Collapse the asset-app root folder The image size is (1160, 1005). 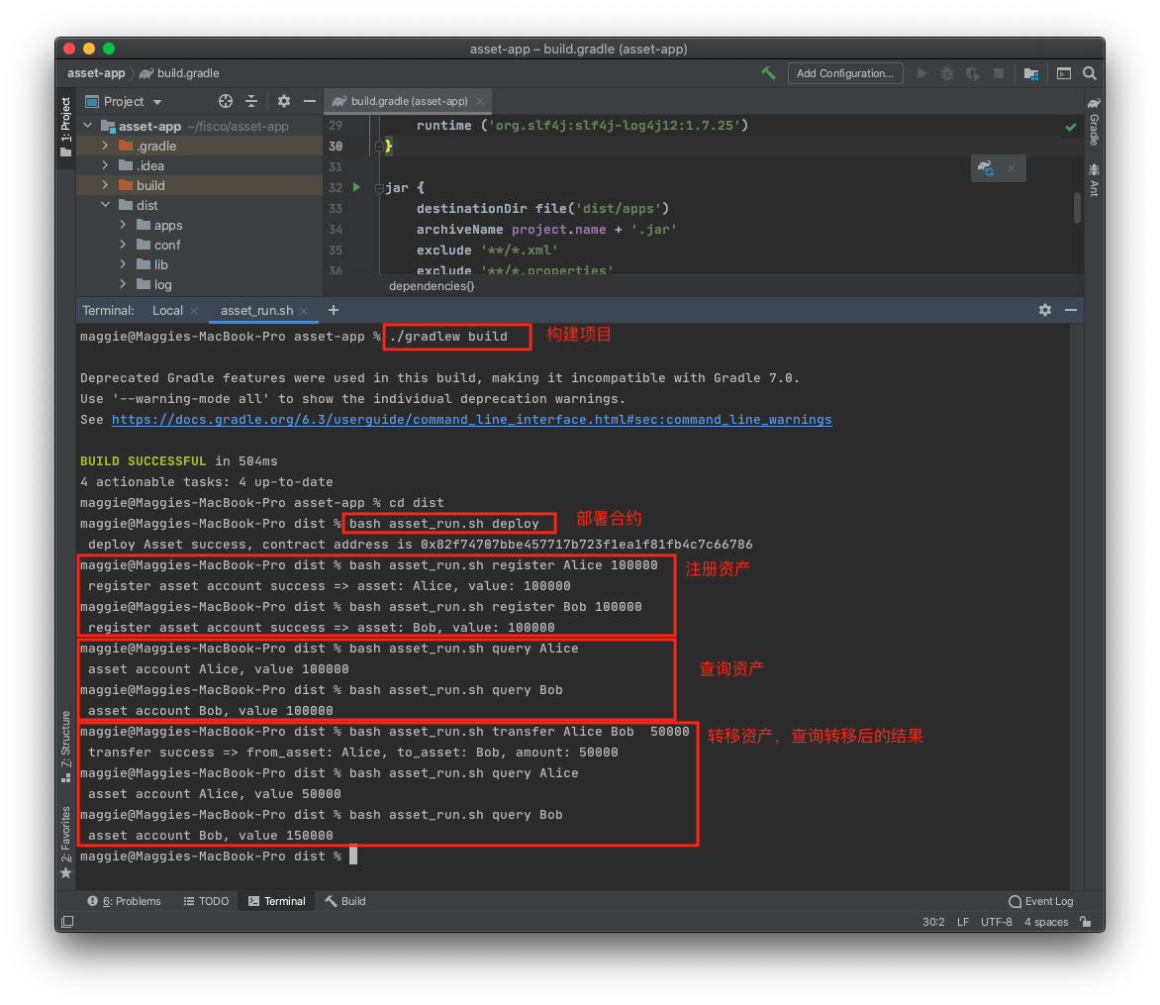point(88,126)
